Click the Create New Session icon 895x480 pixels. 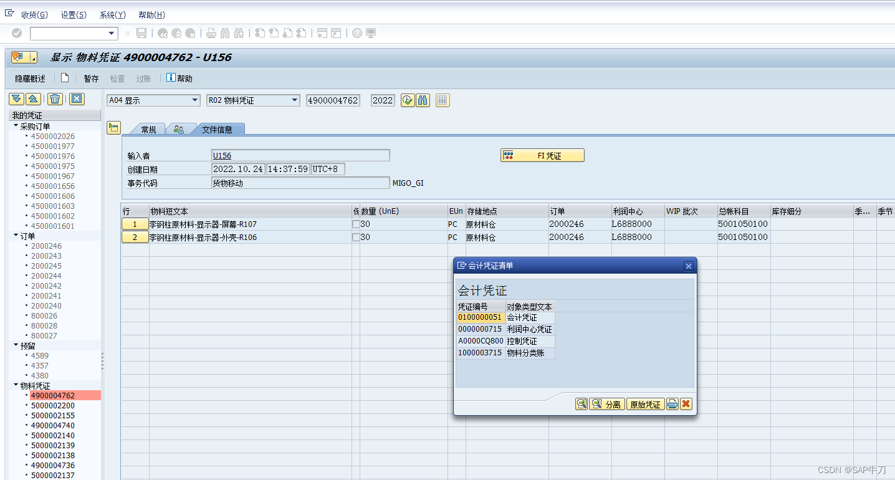pyautogui.click(x=322, y=33)
